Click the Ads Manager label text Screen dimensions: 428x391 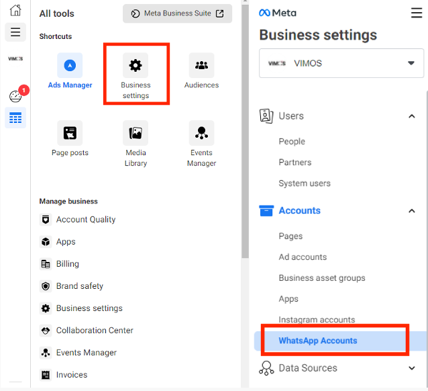[x=70, y=85]
